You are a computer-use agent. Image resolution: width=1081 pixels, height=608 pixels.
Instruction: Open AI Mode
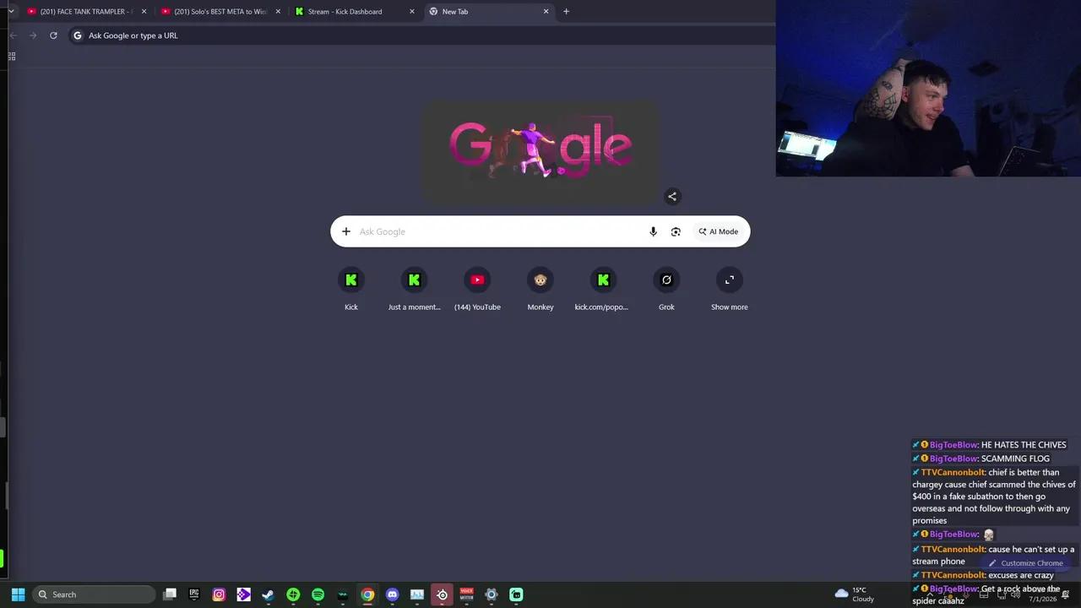tap(719, 231)
